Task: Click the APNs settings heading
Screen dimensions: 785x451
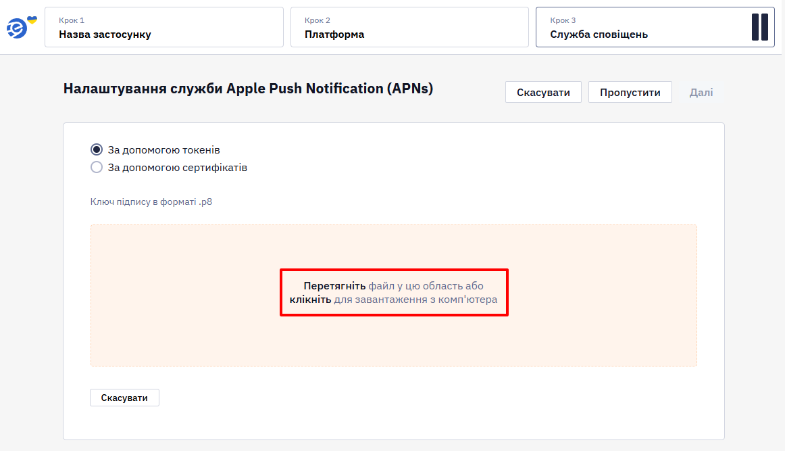Action: click(248, 89)
